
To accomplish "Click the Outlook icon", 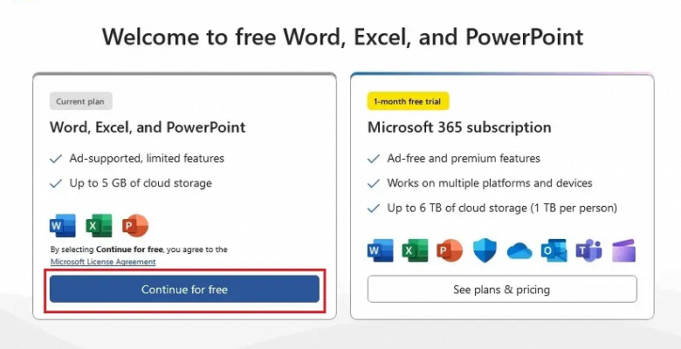I will click(554, 250).
